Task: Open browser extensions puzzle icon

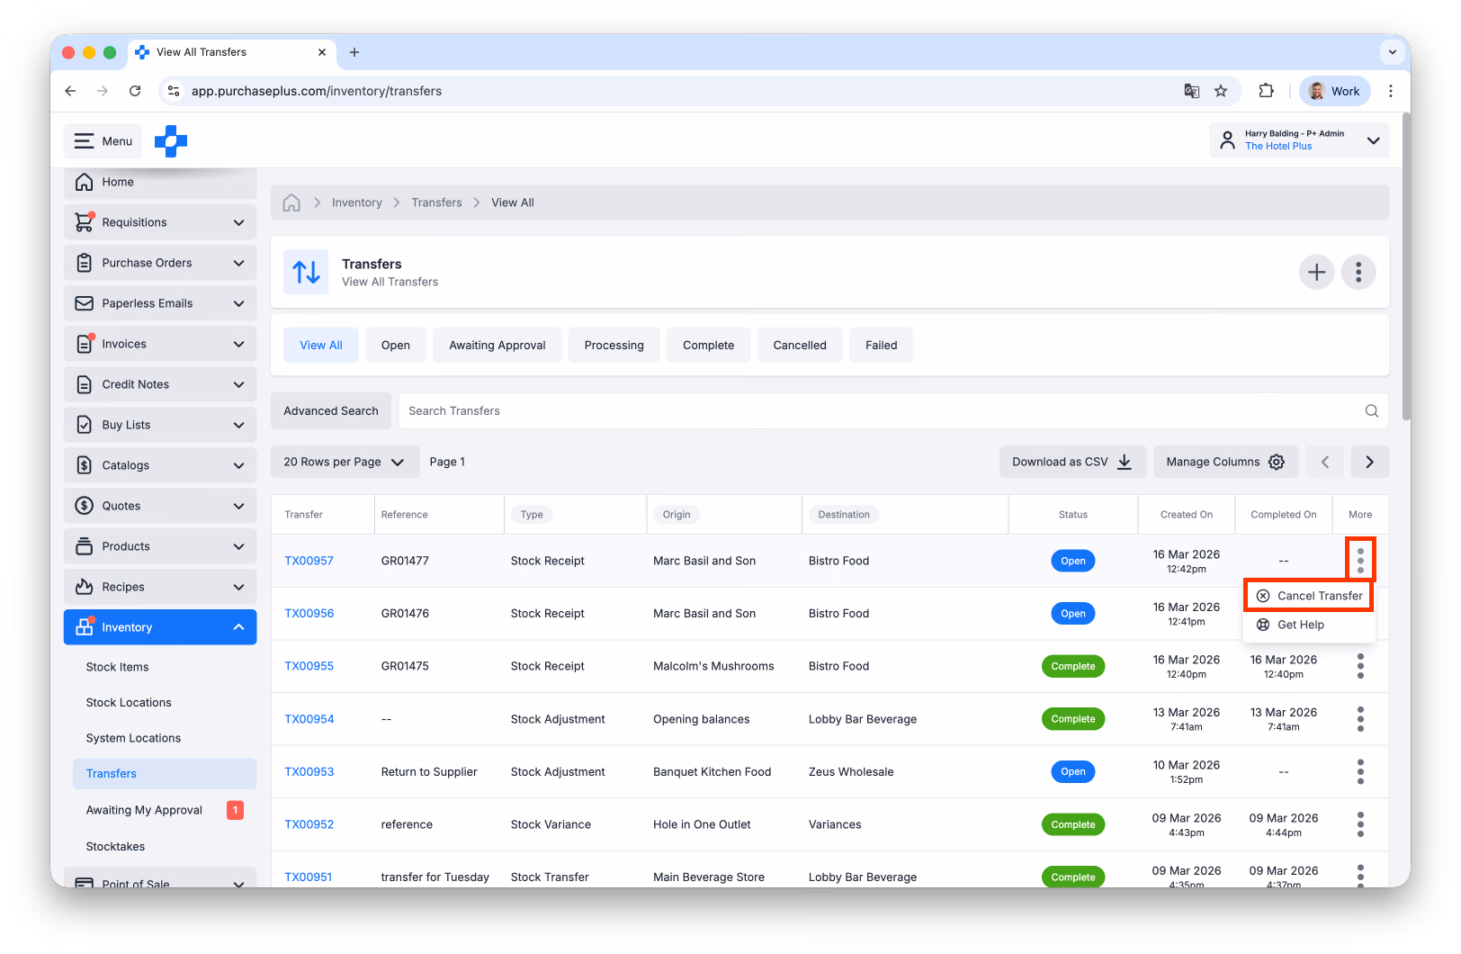Action: [x=1266, y=91]
